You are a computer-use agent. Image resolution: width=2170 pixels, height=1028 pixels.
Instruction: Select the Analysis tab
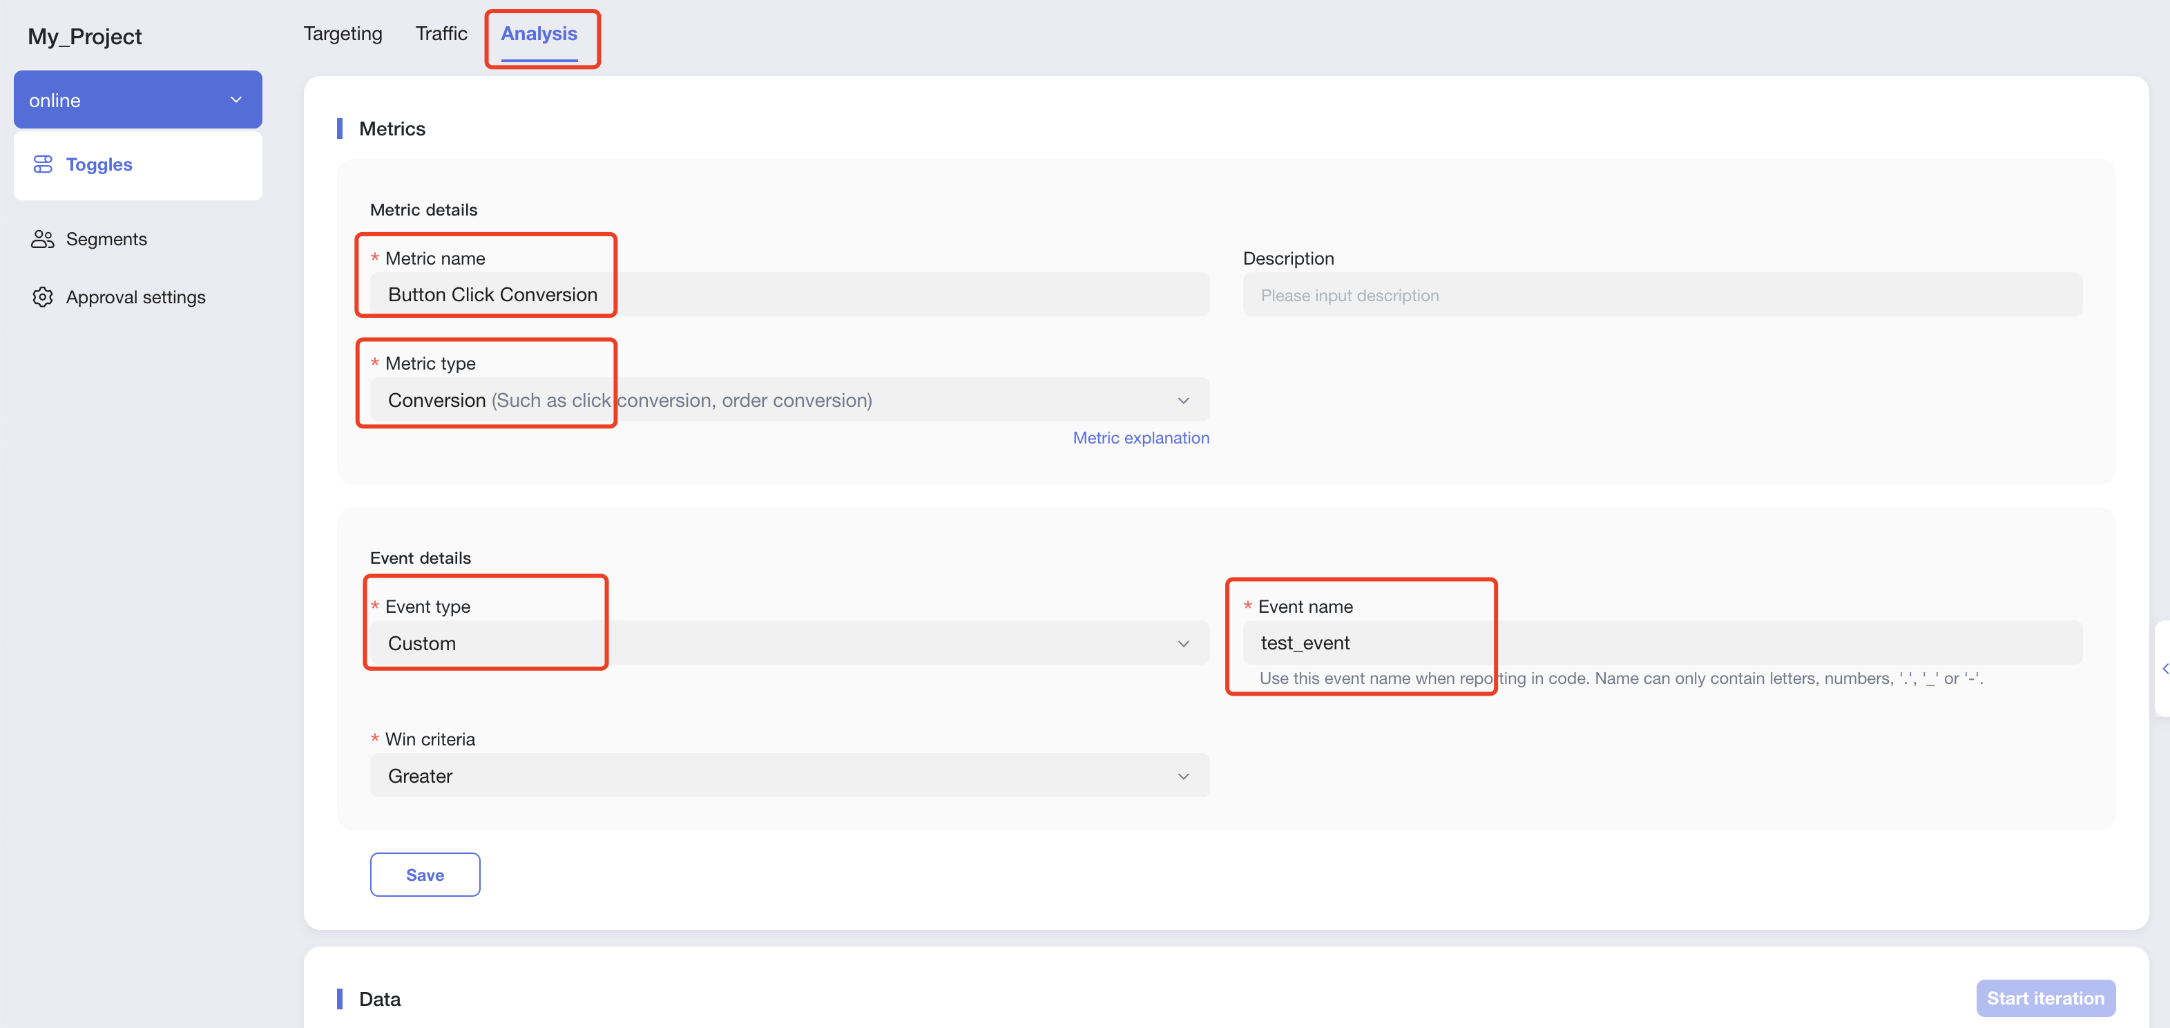point(538,34)
